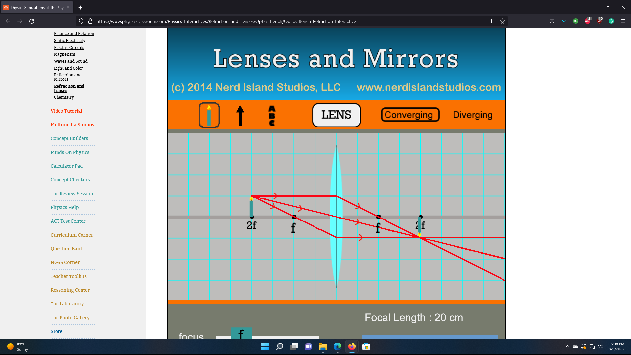Toggle the LENS element type
Screen dimensions: 631x355
pos(336,115)
